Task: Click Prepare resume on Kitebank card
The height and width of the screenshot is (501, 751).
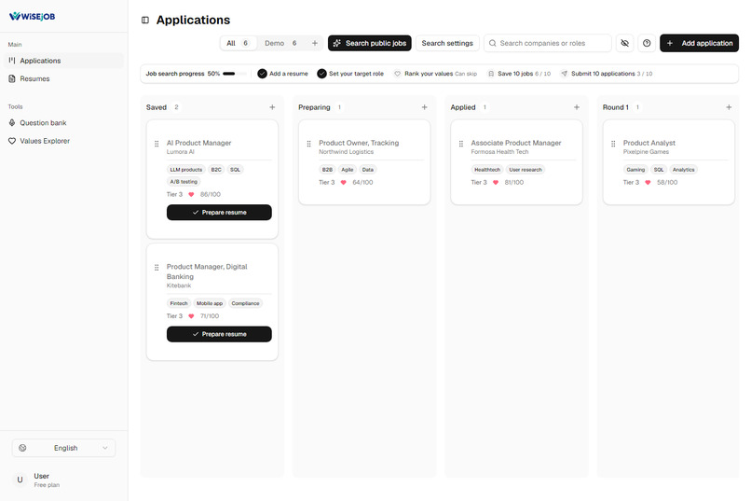Action: click(x=219, y=334)
